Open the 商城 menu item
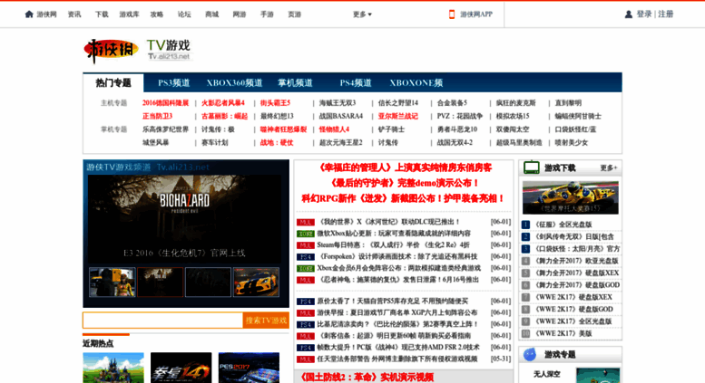 click(x=211, y=14)
